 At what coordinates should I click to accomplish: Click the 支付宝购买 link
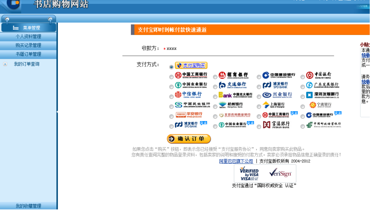[194, 65]
